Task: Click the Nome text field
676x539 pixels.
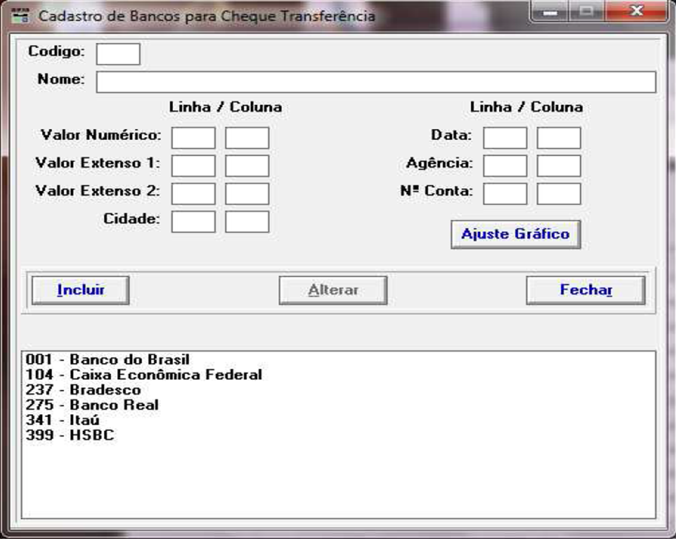Action: coord(376,82)
